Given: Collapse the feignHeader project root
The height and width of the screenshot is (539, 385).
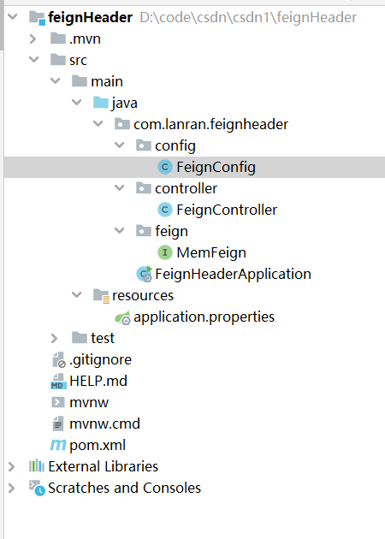Looking at the screenshot, I should [12, 16].
